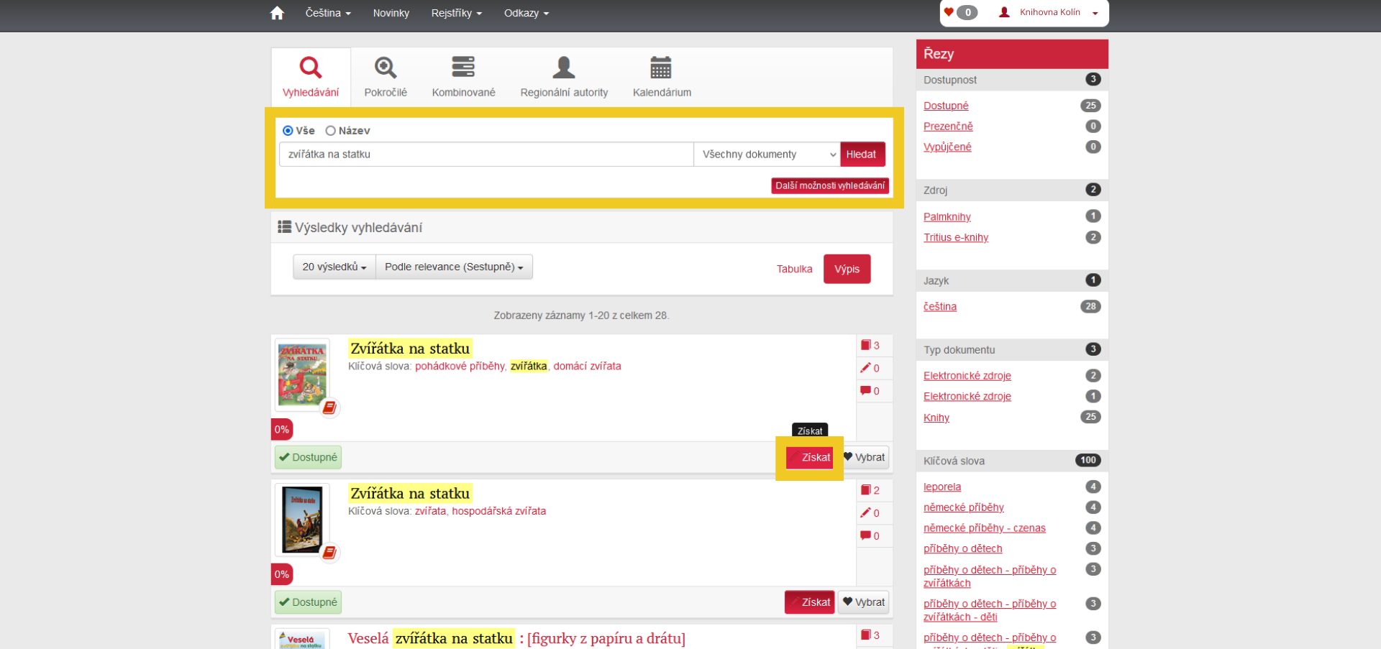
Task: Filter by Knihy document type
Action: pyautogui.click(x=936, y=418)
